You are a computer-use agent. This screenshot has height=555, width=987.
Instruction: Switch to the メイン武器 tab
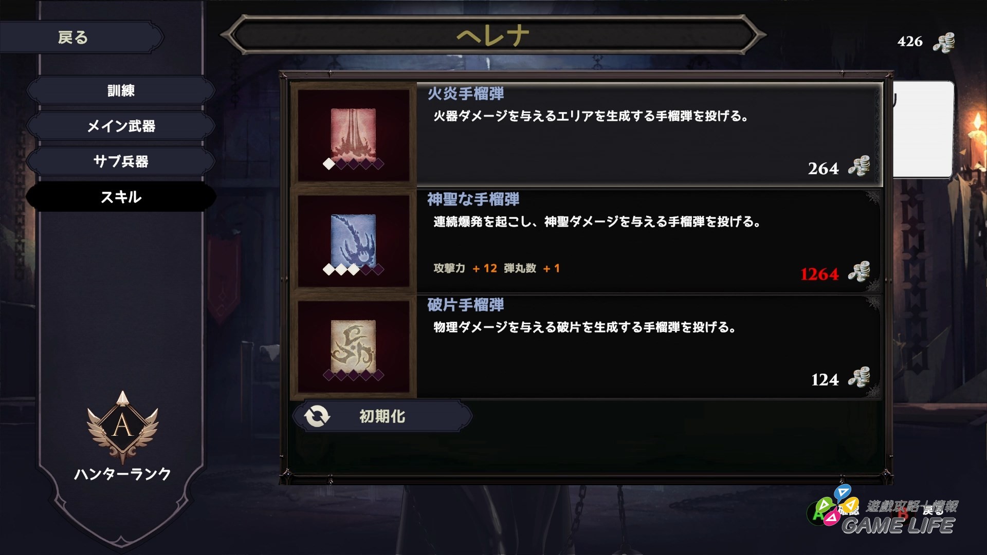(x=121, y=126)
